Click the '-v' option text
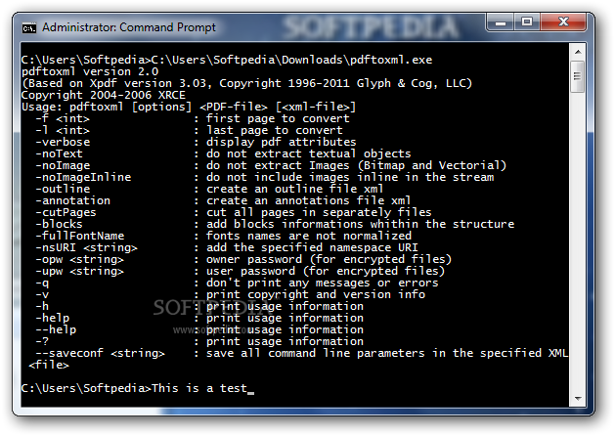Screen dimensions: 615x436 42,295
